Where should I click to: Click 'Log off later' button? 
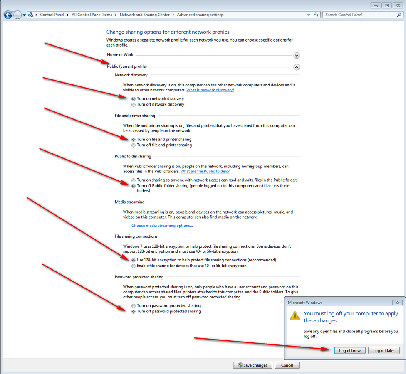click(x=384, y=350)
